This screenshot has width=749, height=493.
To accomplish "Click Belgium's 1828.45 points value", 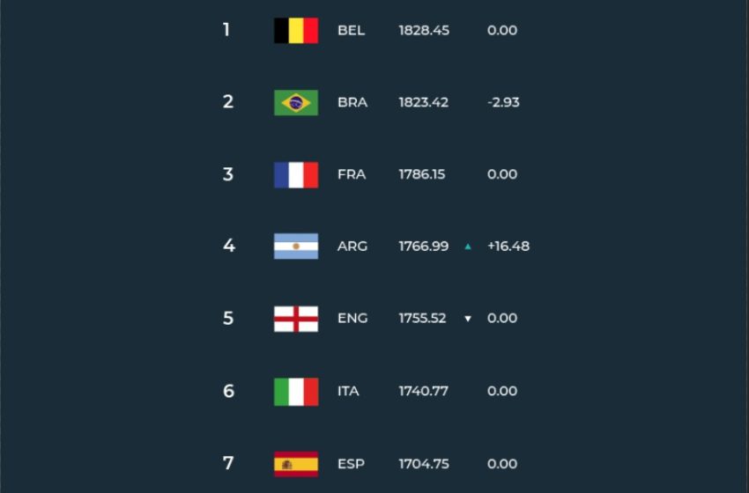I will point(424,31).
